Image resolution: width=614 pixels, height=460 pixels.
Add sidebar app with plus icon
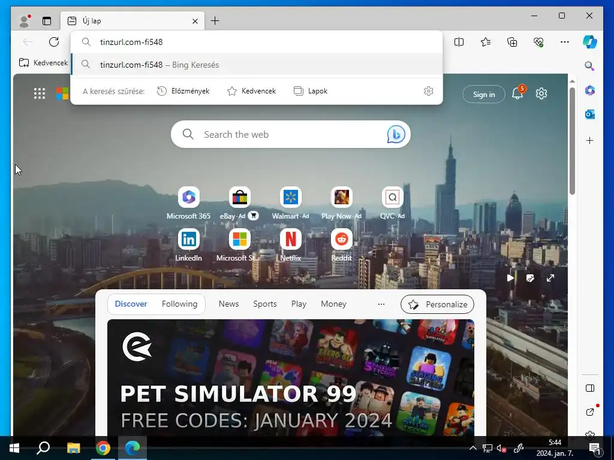(590, 140)
